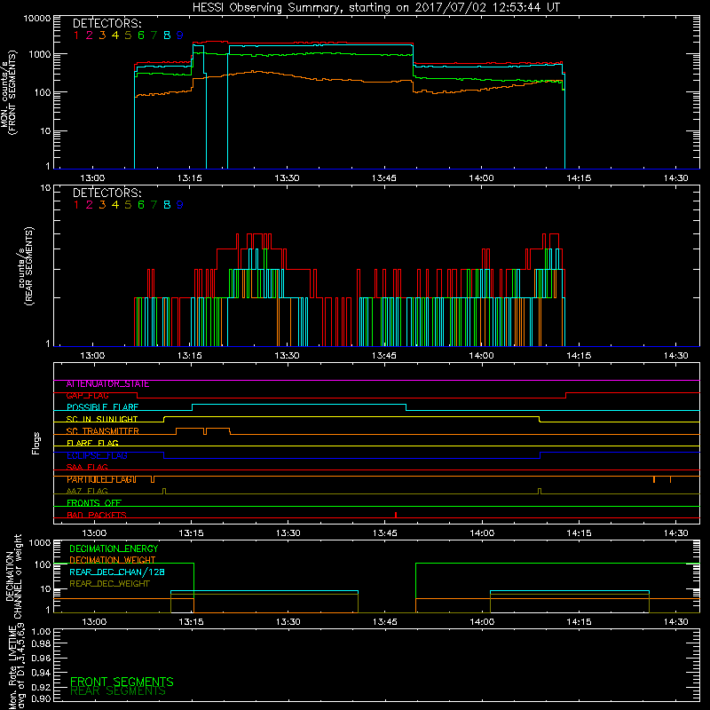Click the FRONTS_OFF flag label
This screenshot has height=710, width=710.
(x=94, y=503)
